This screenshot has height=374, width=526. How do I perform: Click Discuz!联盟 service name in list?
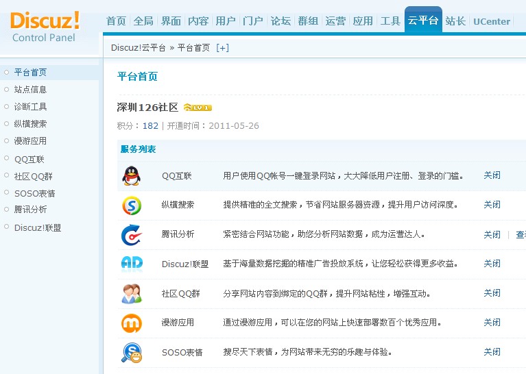click(x=185, y=264)
